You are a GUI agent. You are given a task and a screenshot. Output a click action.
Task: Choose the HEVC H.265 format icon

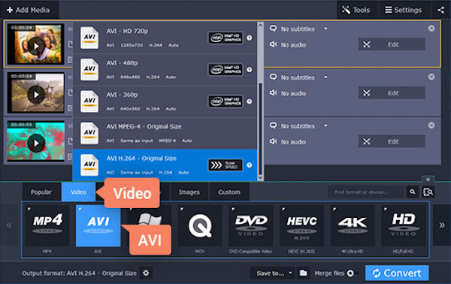pos(301,225)
